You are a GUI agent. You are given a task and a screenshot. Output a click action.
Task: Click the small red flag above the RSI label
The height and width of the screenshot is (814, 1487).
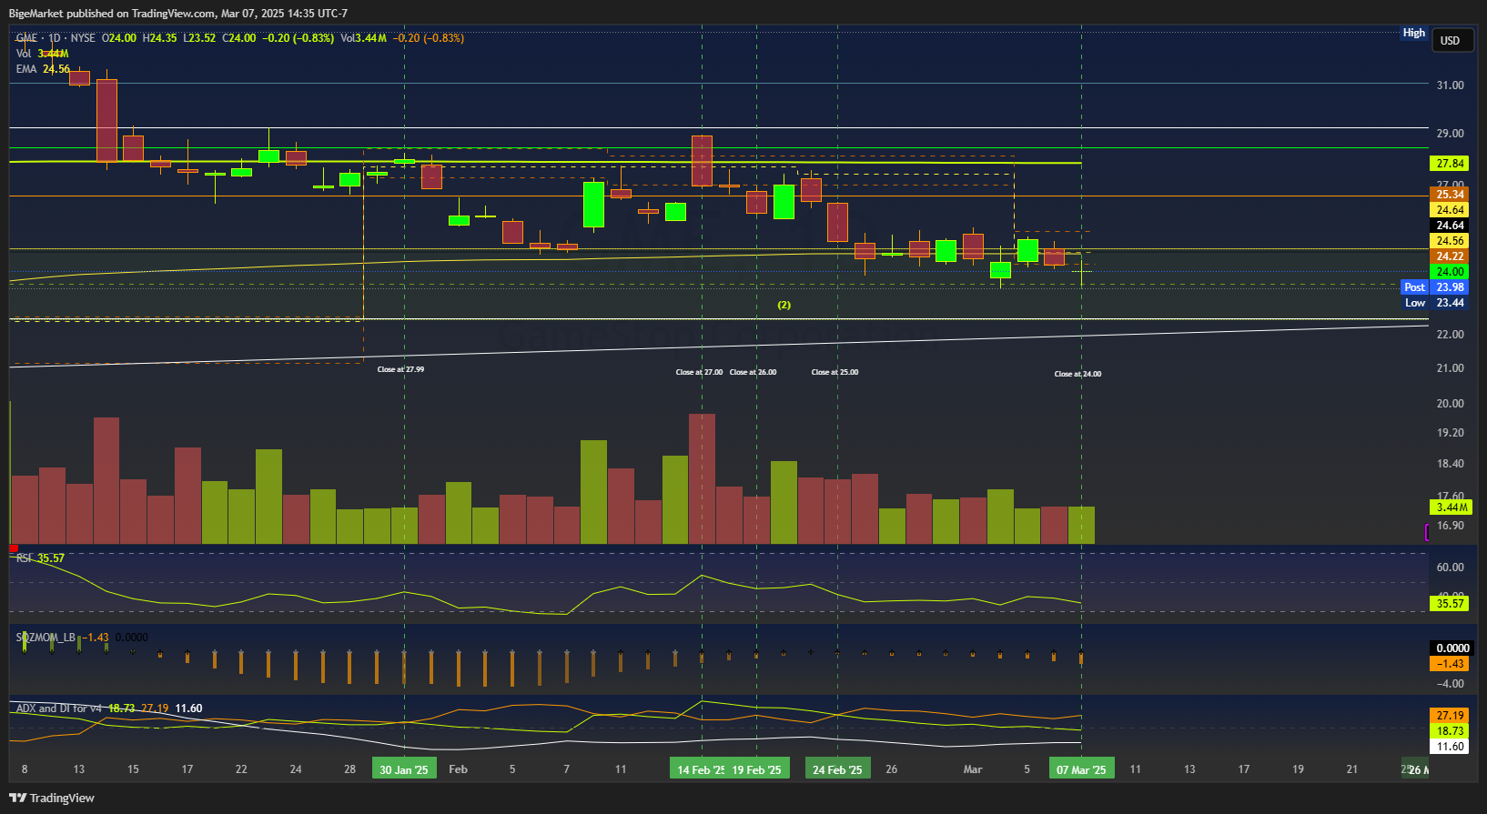pyautogui.click(x=14, y=548)
